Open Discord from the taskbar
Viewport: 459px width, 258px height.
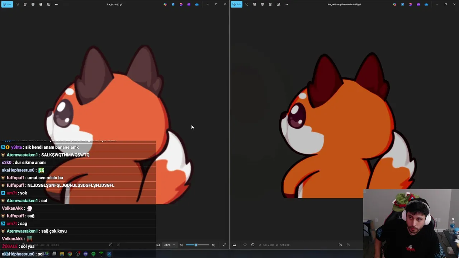point(85,254)
